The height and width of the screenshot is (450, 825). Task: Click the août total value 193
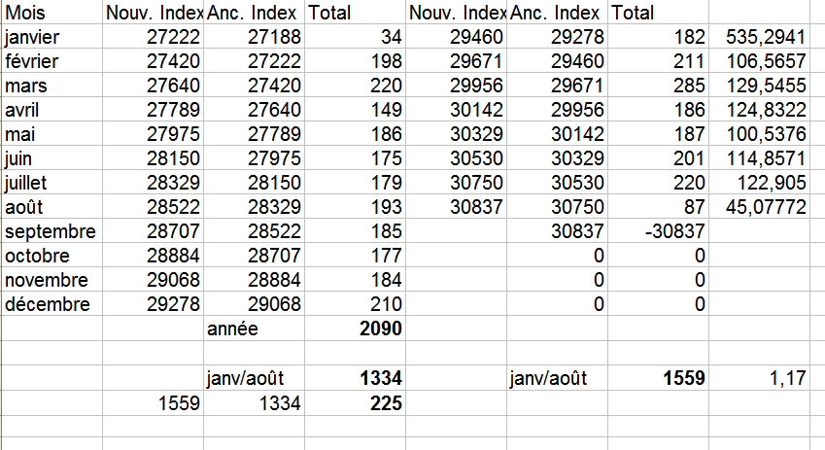[355, 206]
